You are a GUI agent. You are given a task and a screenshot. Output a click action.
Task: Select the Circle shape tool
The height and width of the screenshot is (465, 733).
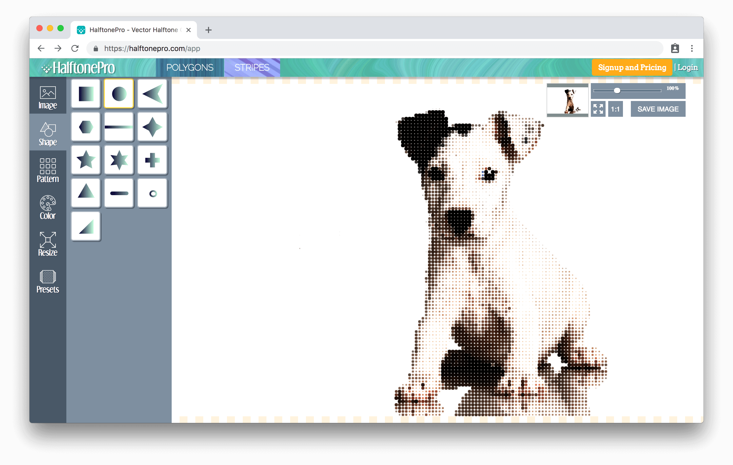pos(118,93)
